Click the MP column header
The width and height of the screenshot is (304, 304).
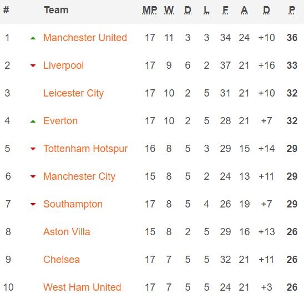[x=150, y=10]
